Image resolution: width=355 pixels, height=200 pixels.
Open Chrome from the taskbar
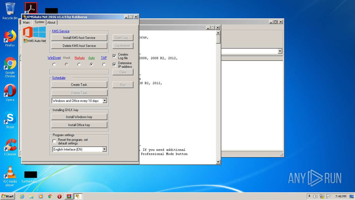tap(50, 196)
